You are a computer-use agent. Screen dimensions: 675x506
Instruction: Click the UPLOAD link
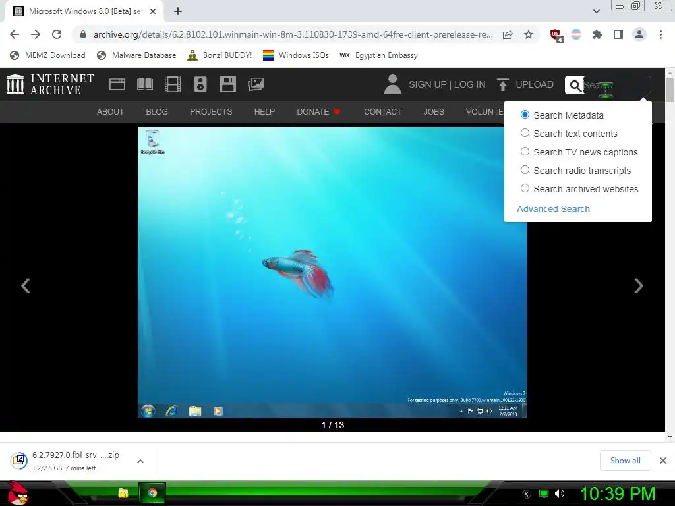[535, 84]
